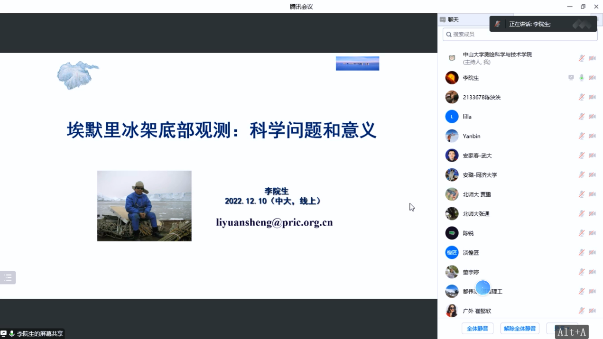
Task: Click the blue floating circle in member list
Action: 482,288
